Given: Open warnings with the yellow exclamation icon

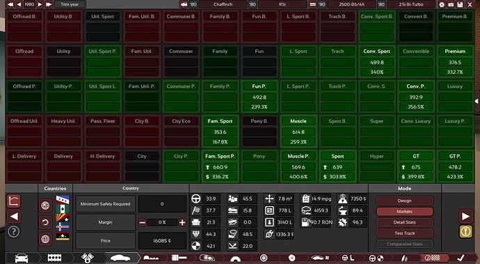Looking at the screenshot, I should click(465, 231).
